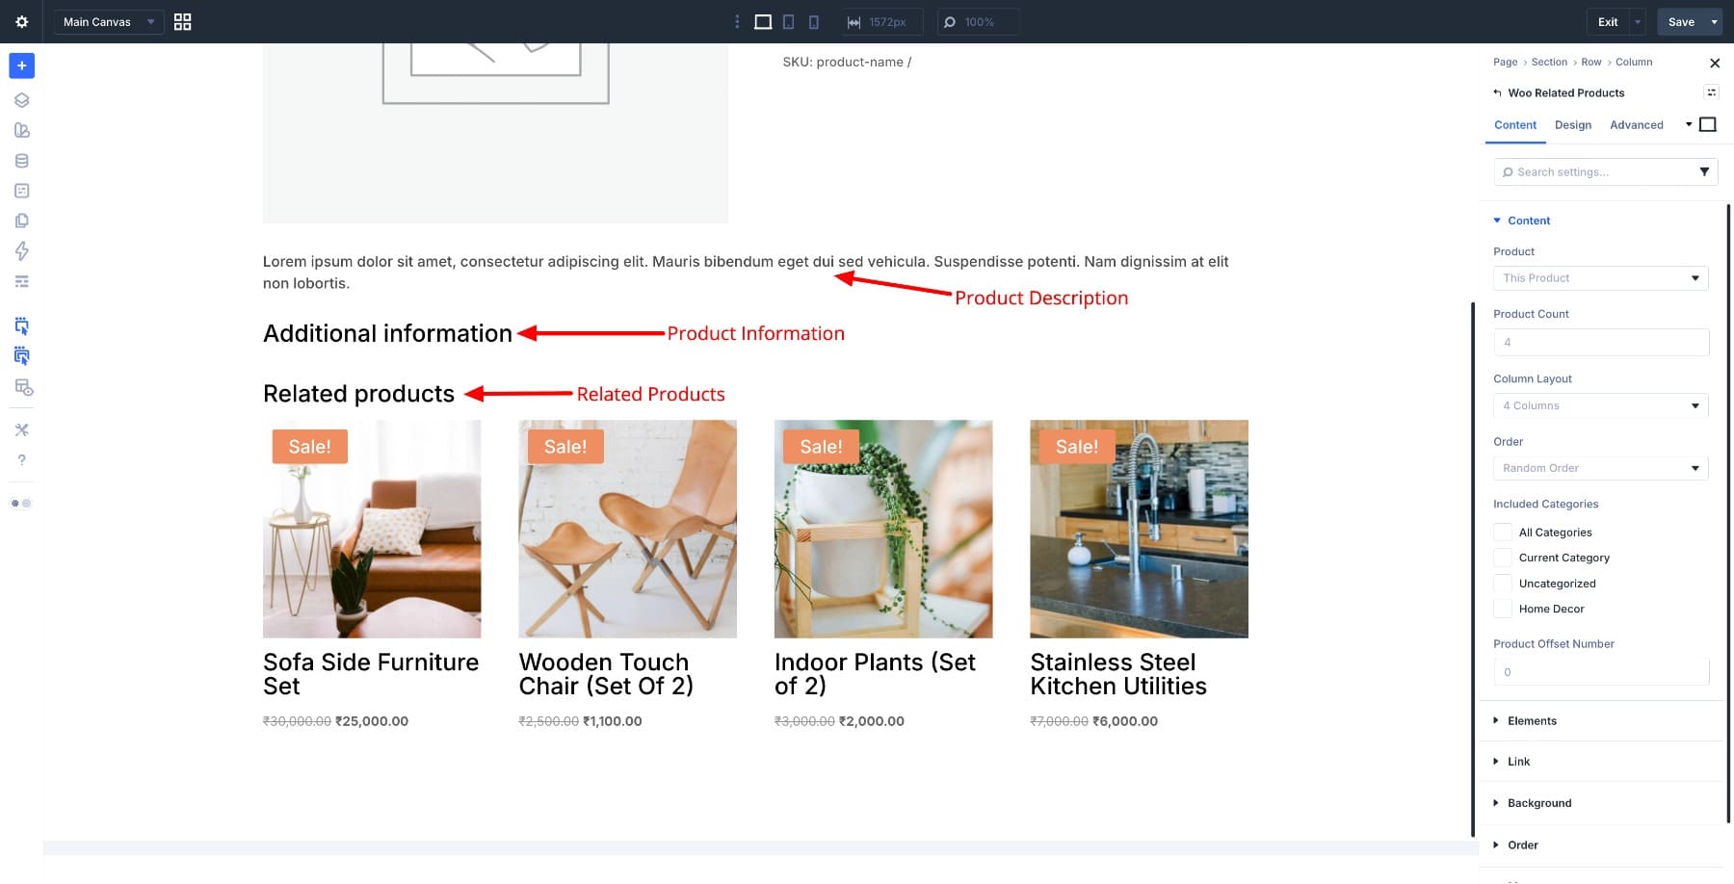
Task: Switch to mobile preview mode
Action: 814,20
